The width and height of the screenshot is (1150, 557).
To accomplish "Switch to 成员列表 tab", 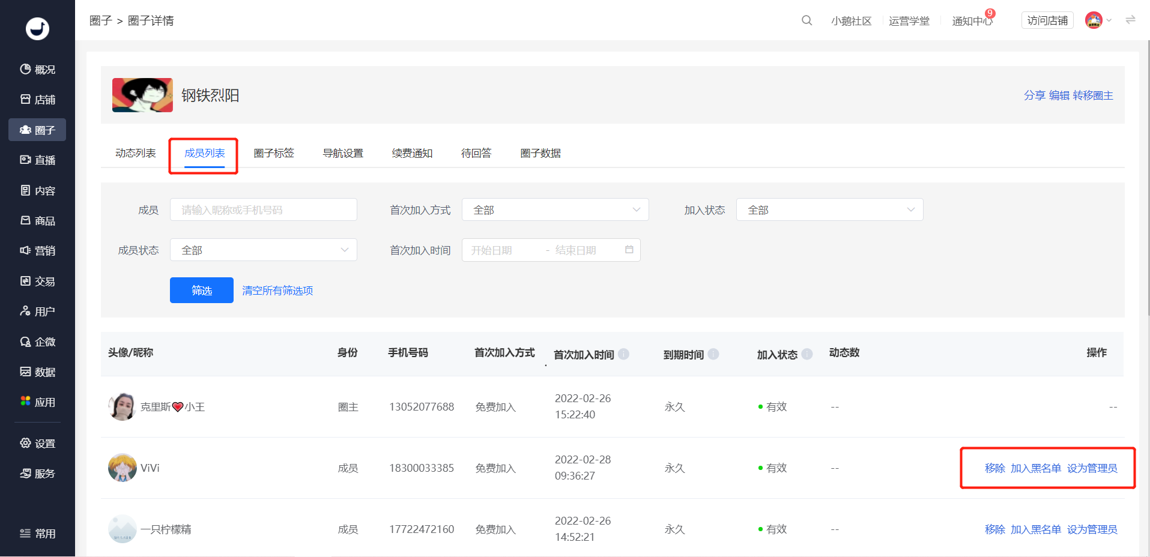I will tap(205, 153).
